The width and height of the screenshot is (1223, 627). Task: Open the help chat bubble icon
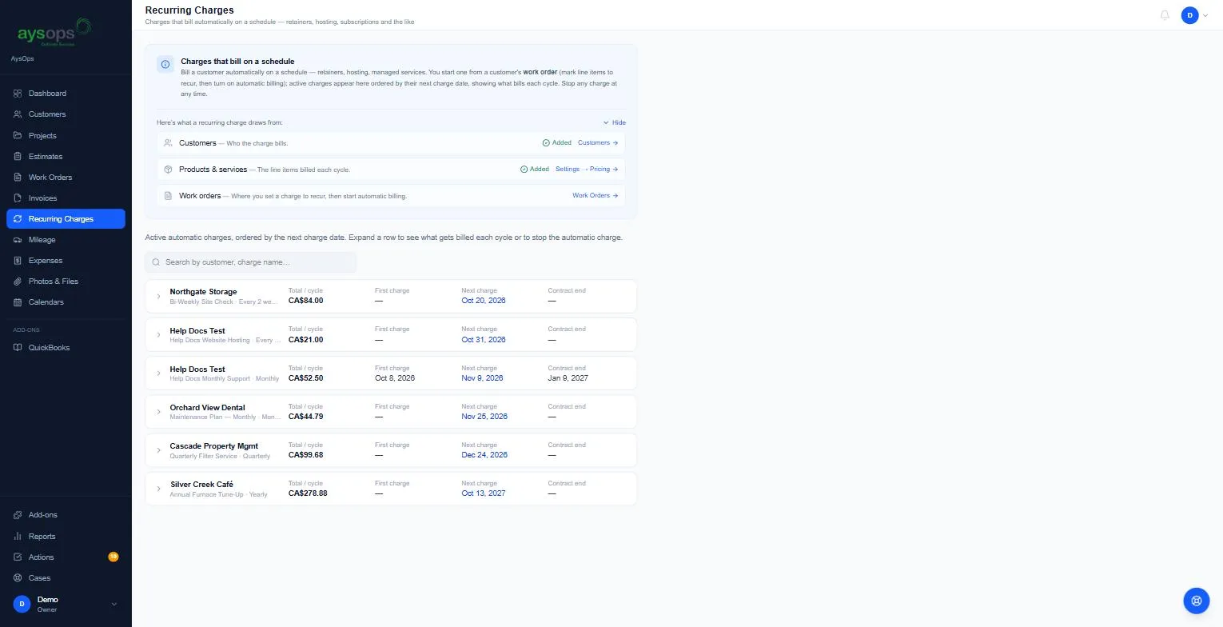[x=1197, y=600]
